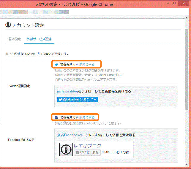
Task: Click the Facebook icon beside 現在有効です
Action: pos(56,118)
